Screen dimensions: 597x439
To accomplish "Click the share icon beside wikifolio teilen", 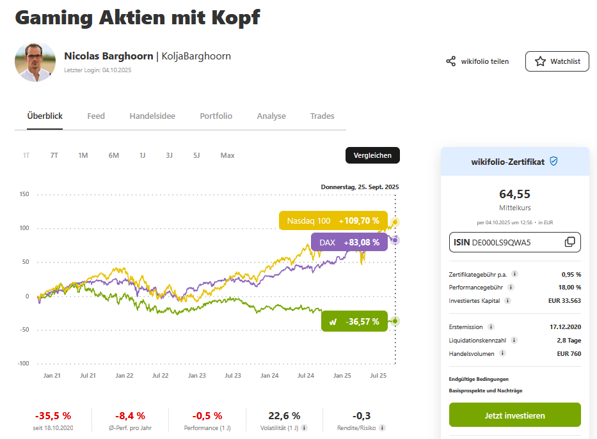I will [451, 61].
